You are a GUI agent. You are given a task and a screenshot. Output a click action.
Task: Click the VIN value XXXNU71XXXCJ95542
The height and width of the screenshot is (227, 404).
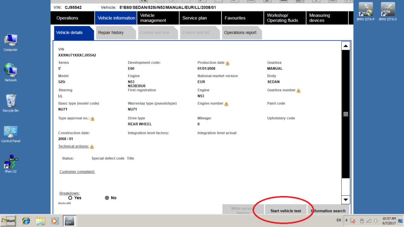click(77, 55)
